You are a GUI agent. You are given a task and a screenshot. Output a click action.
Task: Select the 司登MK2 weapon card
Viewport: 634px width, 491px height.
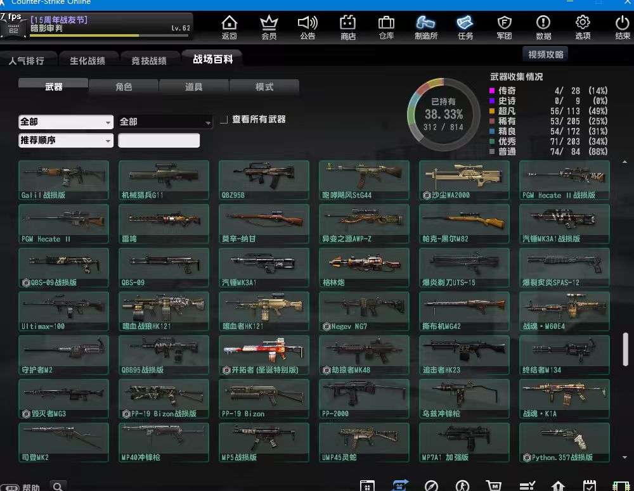tap(63, 442)
